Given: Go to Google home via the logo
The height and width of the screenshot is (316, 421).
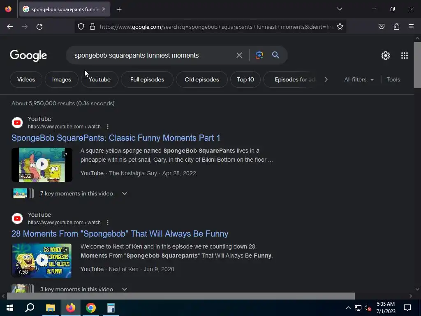Looking at the screenshot, I should 28,56.
